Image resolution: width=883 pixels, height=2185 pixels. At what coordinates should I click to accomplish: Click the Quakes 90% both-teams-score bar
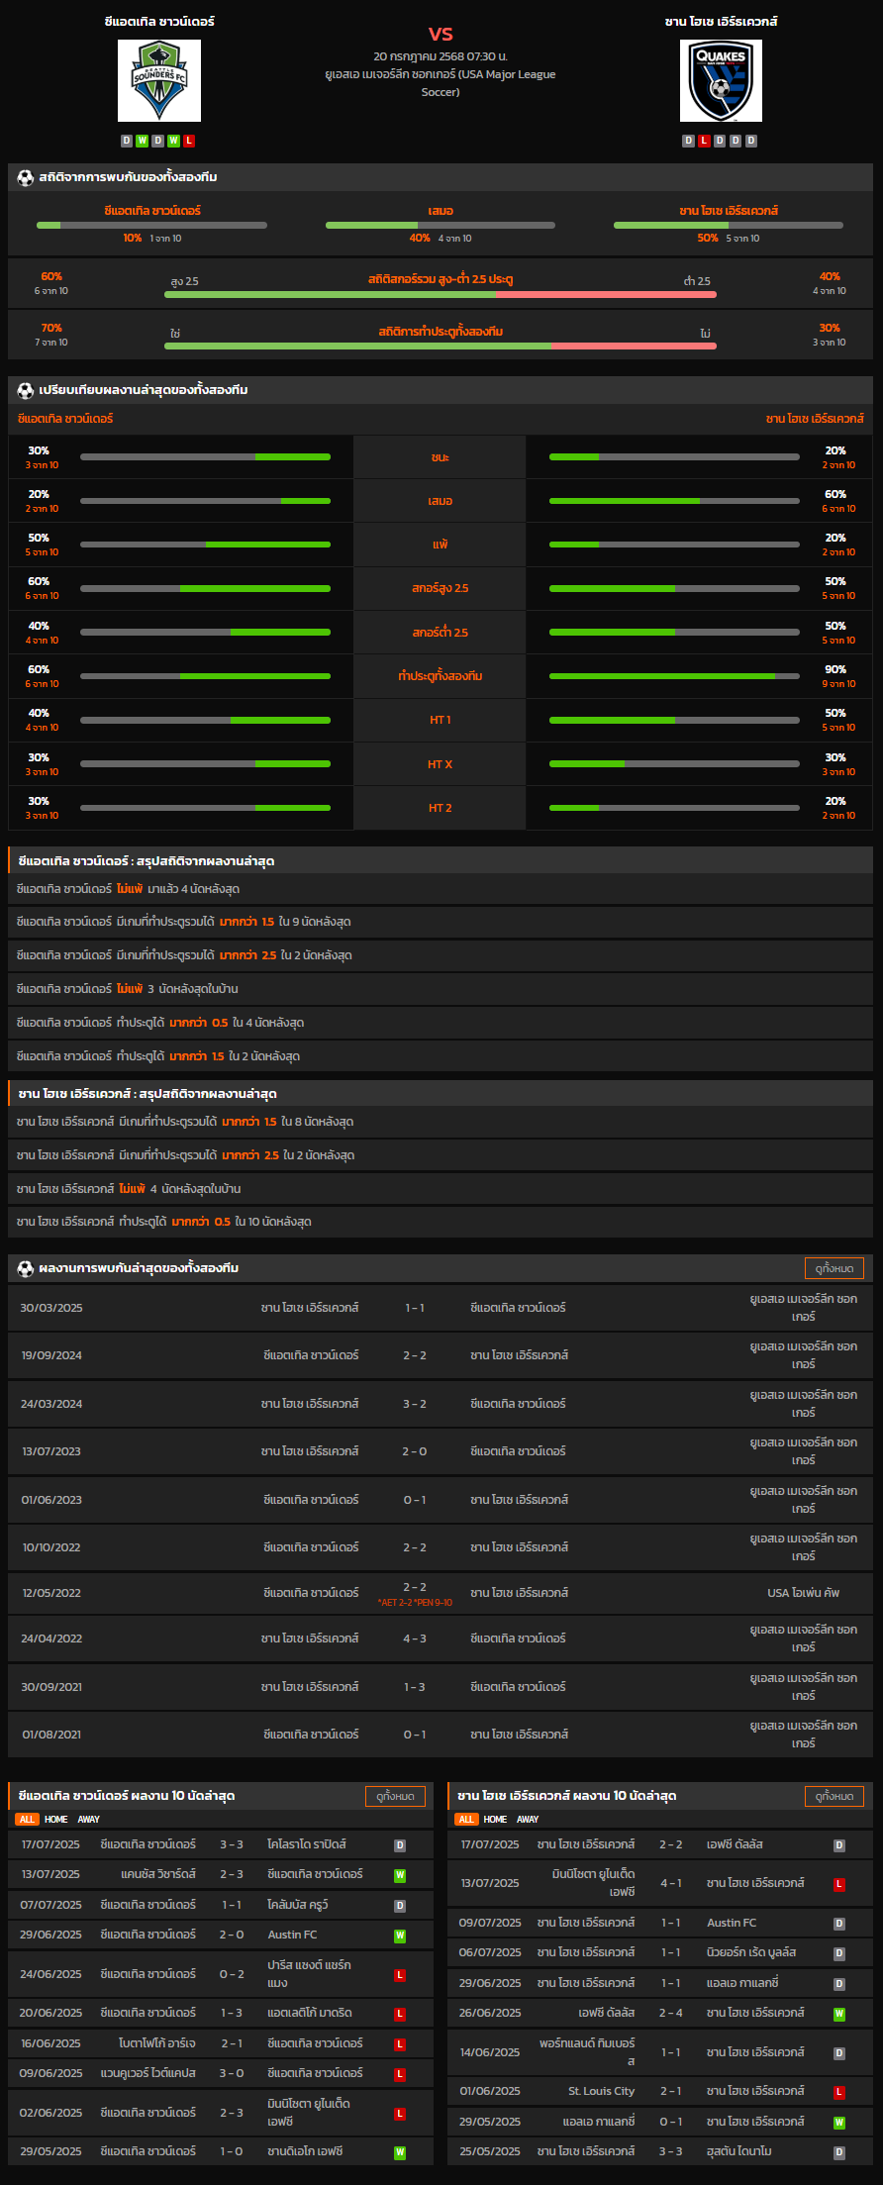click(x=674, y=676)
